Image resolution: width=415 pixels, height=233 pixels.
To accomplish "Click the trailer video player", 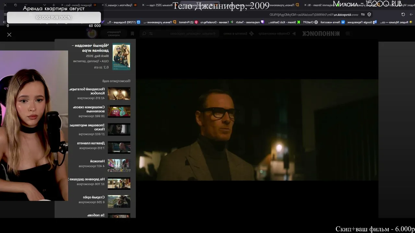I will tap(257, 130).
